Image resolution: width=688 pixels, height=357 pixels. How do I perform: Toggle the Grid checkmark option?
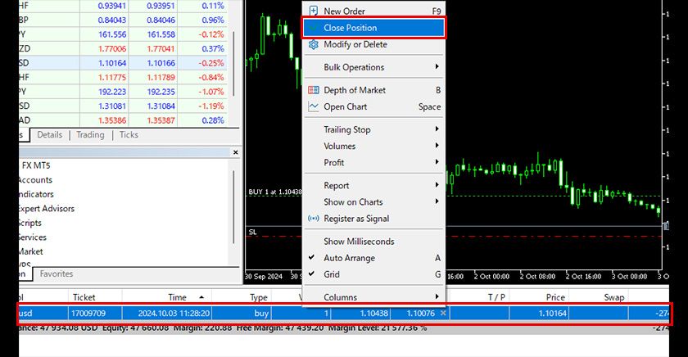pos(331,274)
